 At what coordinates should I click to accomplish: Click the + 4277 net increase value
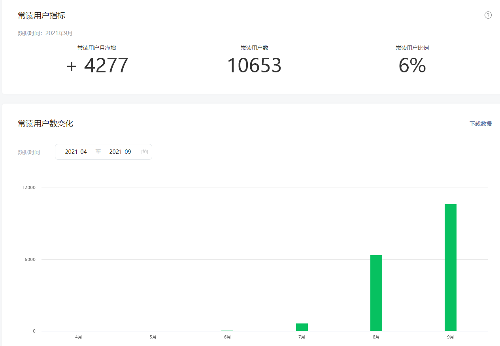pos(97,66)
